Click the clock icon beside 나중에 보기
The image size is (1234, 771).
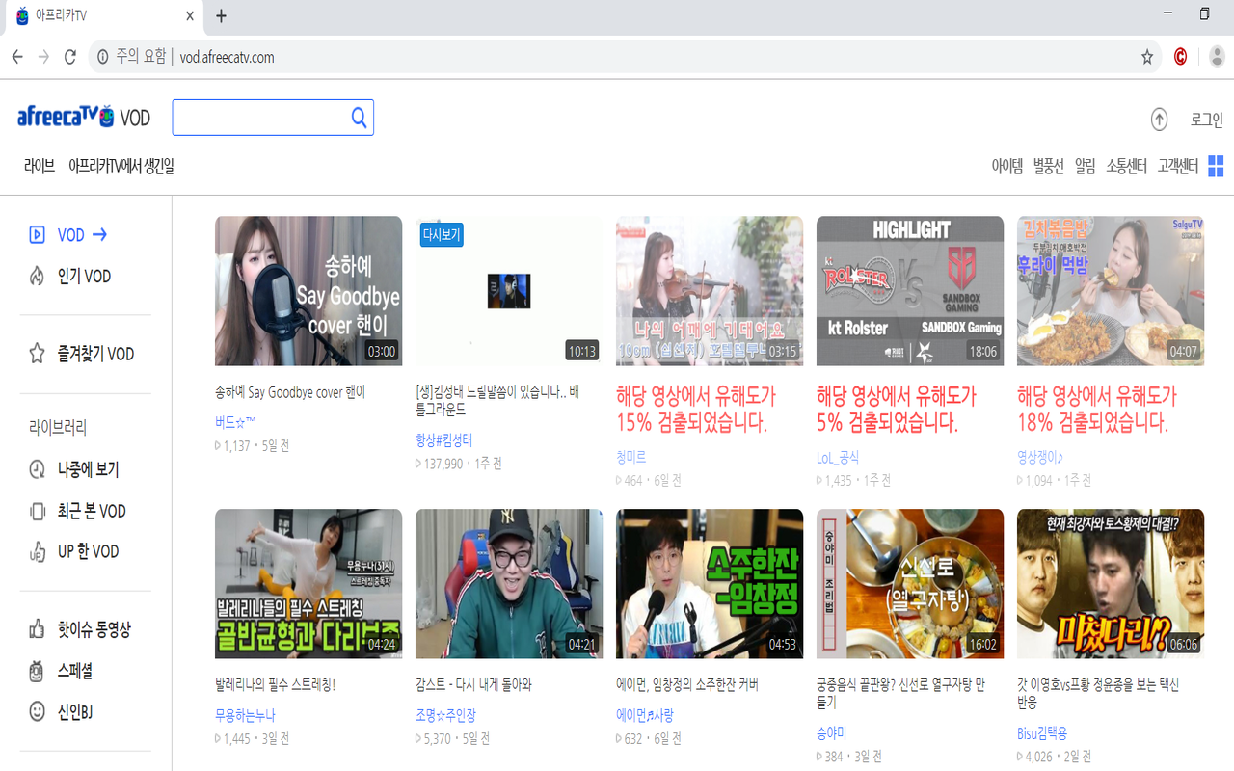[x=37, y=469]
